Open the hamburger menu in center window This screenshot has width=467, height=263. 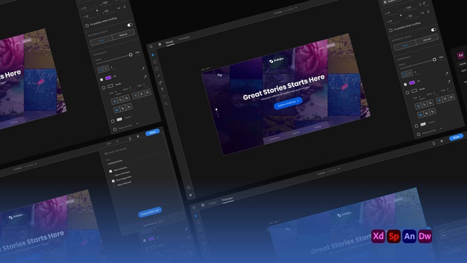coord(151,46)
